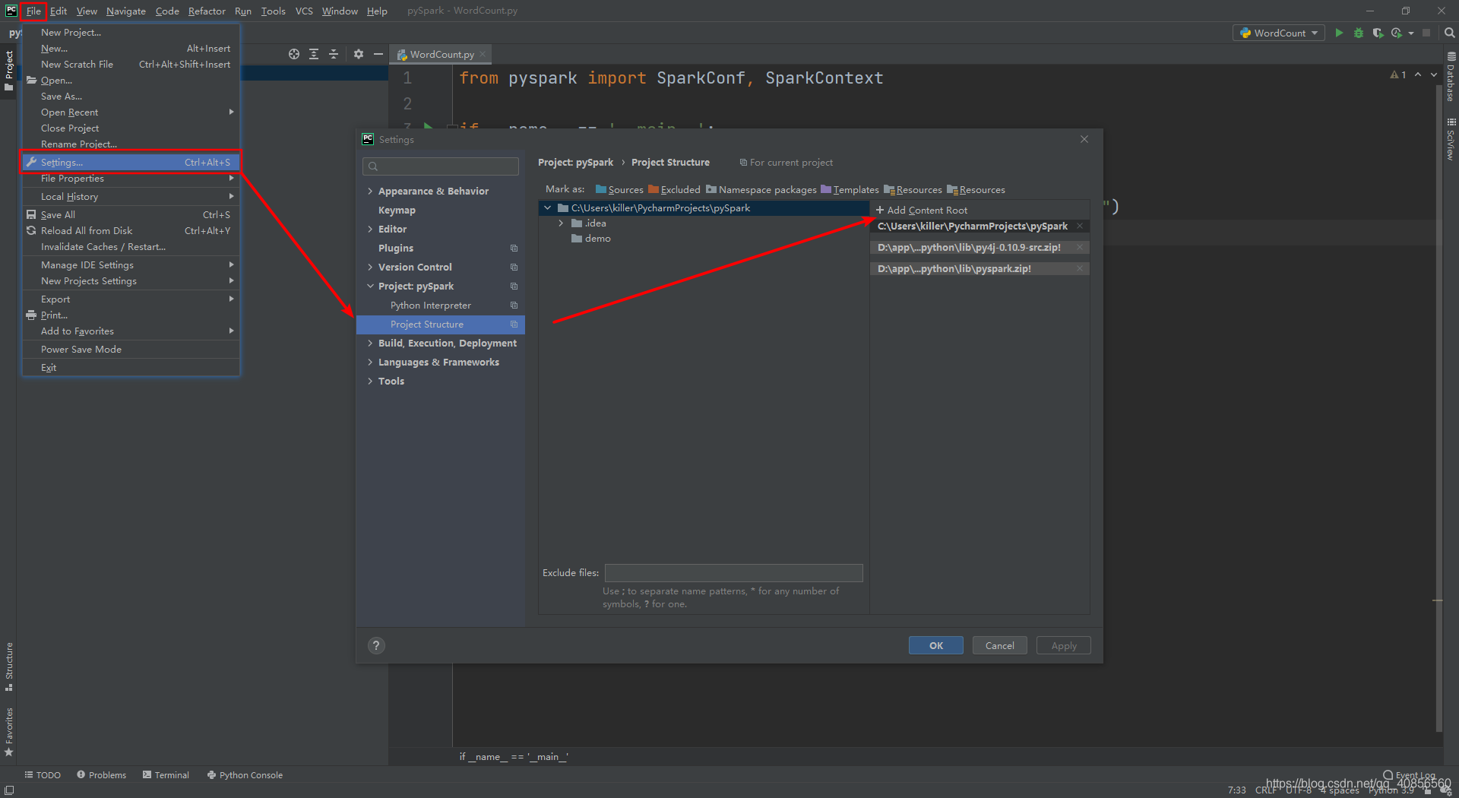Go to previous highlighted error arrow
Screen dimensions: 1459x798
point(1418,74)
